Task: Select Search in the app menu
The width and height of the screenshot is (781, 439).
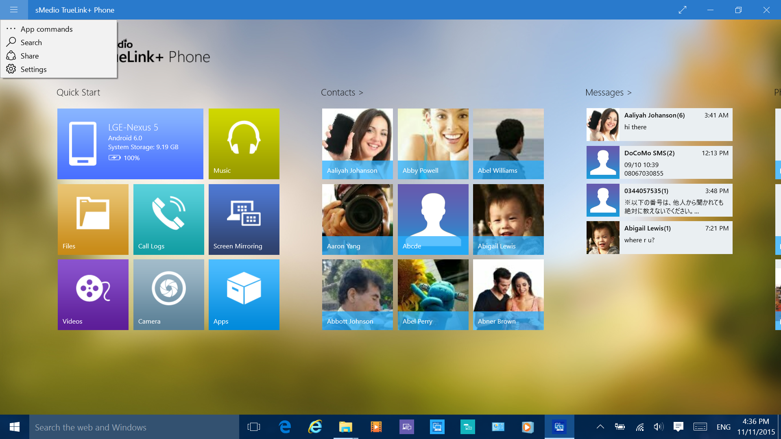Action: click(x=31, y=43)
